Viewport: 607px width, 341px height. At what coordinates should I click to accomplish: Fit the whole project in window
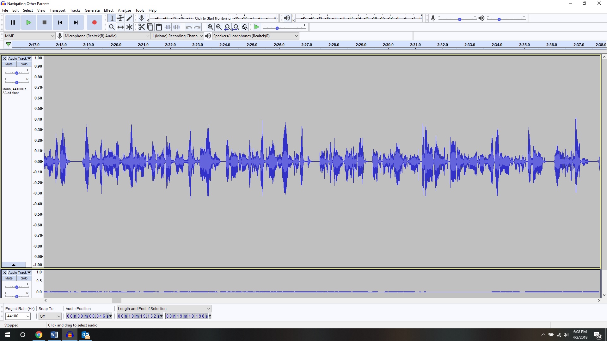click(236, 27)
